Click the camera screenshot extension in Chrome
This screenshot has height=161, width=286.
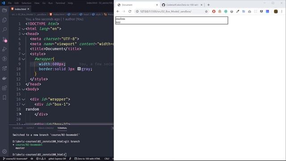pyautogui.click(x=249, y=11)
